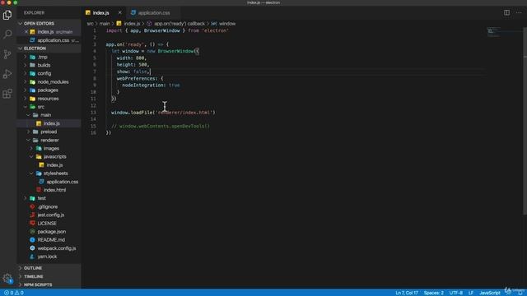The height and width of the screenshot is (296, 527).
Task: Collapse the src folder
Action: point(49,107)
